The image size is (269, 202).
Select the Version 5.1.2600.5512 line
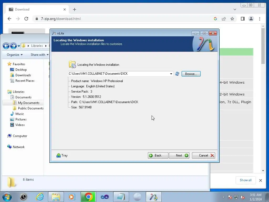click(86, 97)
